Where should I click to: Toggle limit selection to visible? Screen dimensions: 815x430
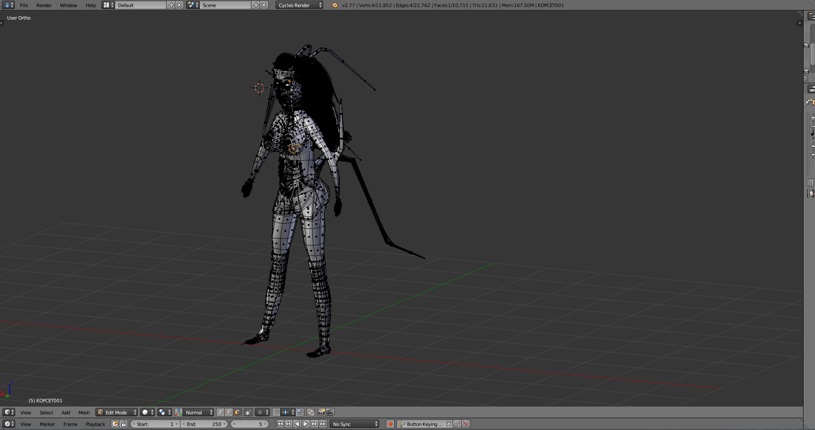tap(248, 412)
